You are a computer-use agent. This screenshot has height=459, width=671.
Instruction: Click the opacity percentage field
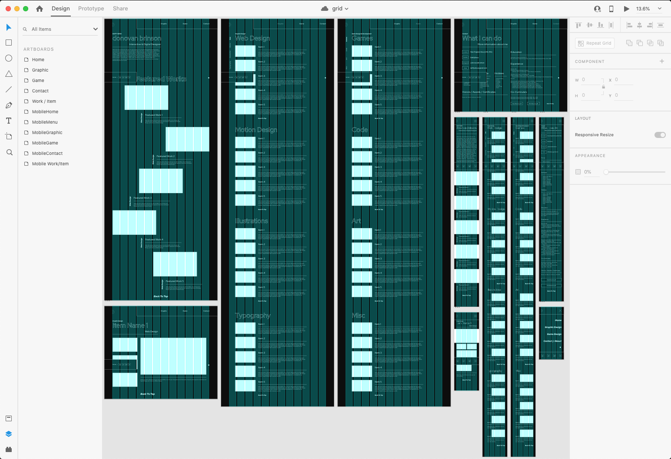592,172
